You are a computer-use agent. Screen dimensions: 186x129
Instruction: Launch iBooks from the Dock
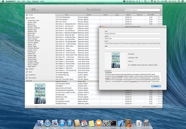[x=99, y=123]
